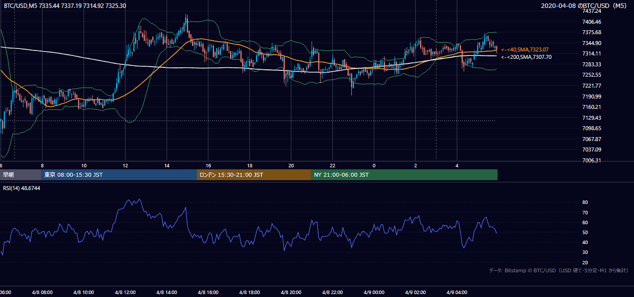This screenshot has width=634, height=297.
Task: Click the hour 22 tick on chart axis
Action: tap(333, 165)
